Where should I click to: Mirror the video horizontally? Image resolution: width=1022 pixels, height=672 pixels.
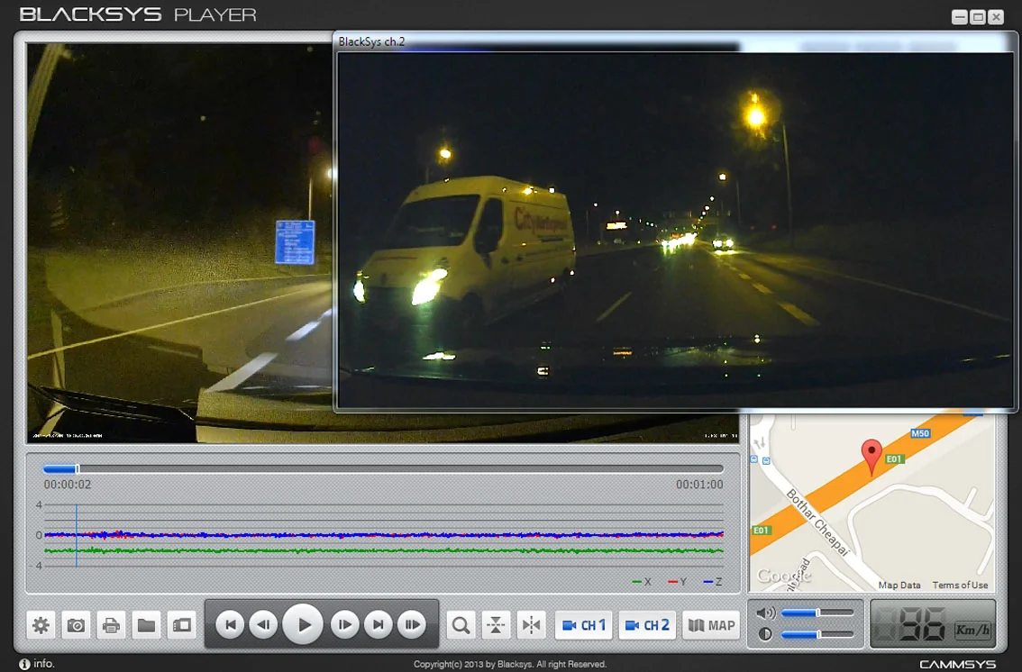[531, 626]
